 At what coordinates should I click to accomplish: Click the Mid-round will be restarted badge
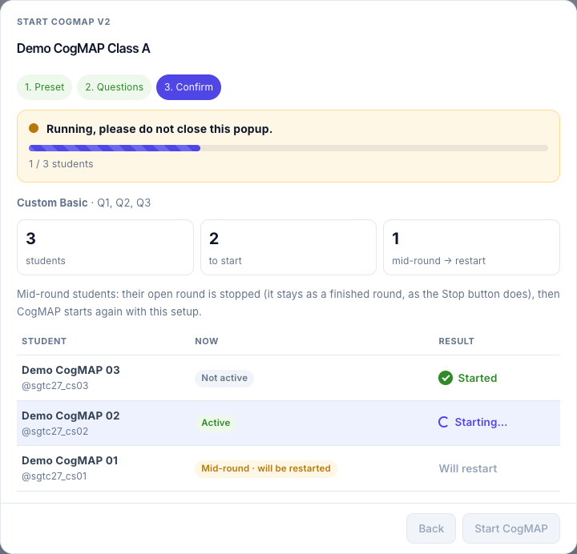tap(266, 468)
